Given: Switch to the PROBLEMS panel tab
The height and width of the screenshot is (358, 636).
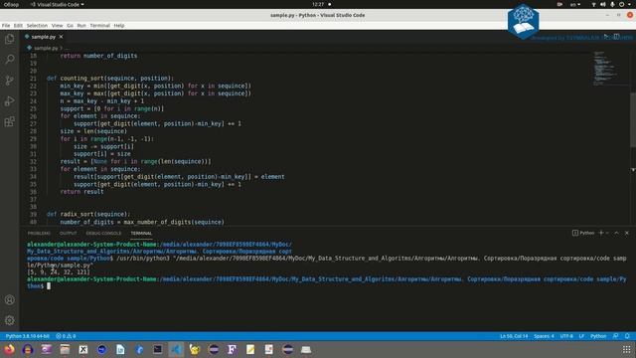Looking at the screenshot, I should 39,233.
